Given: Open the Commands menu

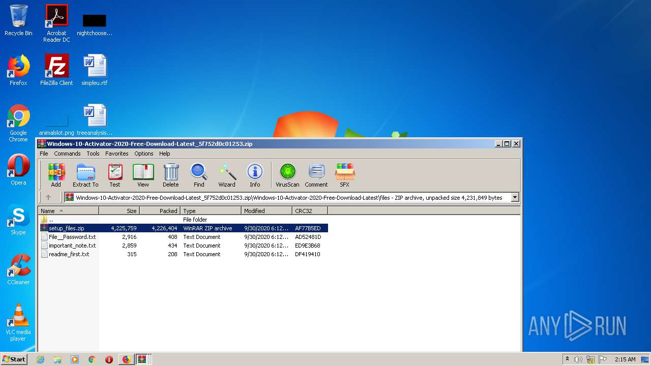Looking at the screenshot, I should pos(67,154).
